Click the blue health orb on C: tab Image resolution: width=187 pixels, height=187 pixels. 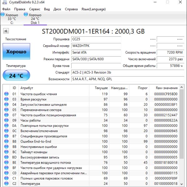pos(2,15)
